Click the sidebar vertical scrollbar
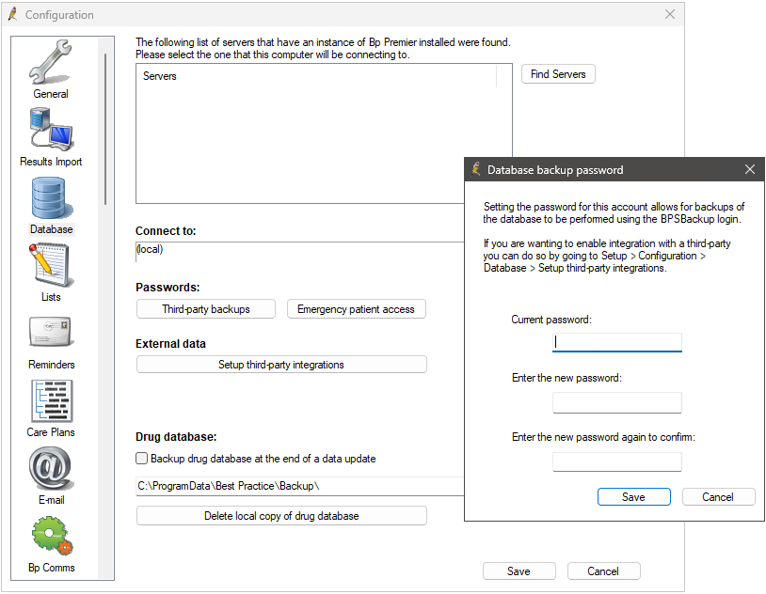 click(x=105, y=130)
